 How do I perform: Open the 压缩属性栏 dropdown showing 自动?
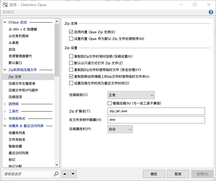click(120, 129)
